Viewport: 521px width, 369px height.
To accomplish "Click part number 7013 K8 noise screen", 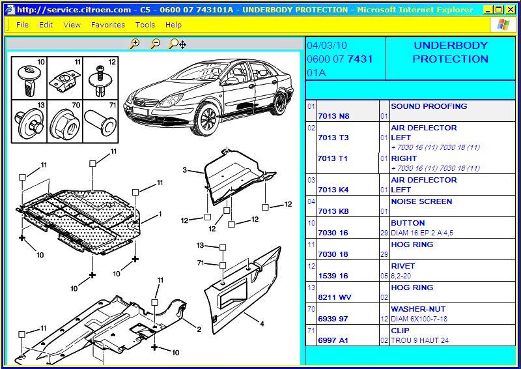I will tap(333, 211).
